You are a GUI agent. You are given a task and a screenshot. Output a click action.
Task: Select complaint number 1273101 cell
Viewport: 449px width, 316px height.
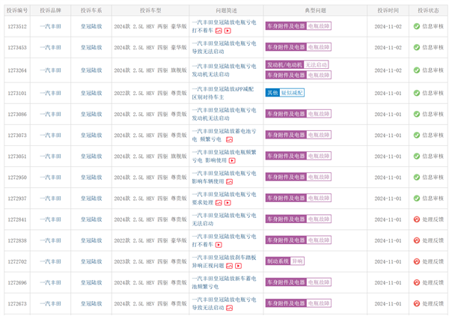tap(17, 93)
